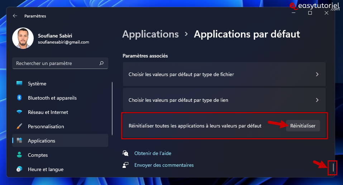Image resolution: width=343 pixels, height=185 pixels.
Task: Click the Applications sidebar icon
Action: (19, 140)
